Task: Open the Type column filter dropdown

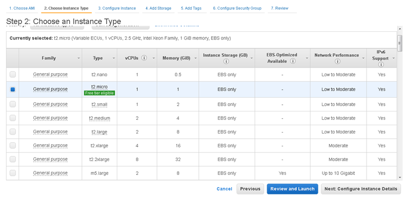Action: (x=114, y=58)
